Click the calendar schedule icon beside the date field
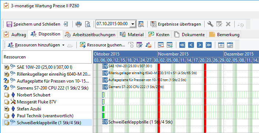 [141, 24]
